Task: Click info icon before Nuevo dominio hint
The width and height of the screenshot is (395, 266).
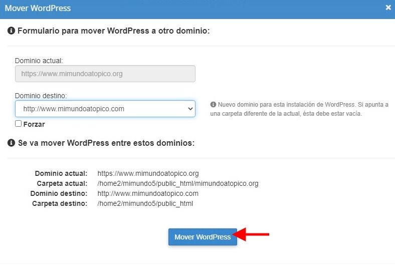Action: coord(213,104)
